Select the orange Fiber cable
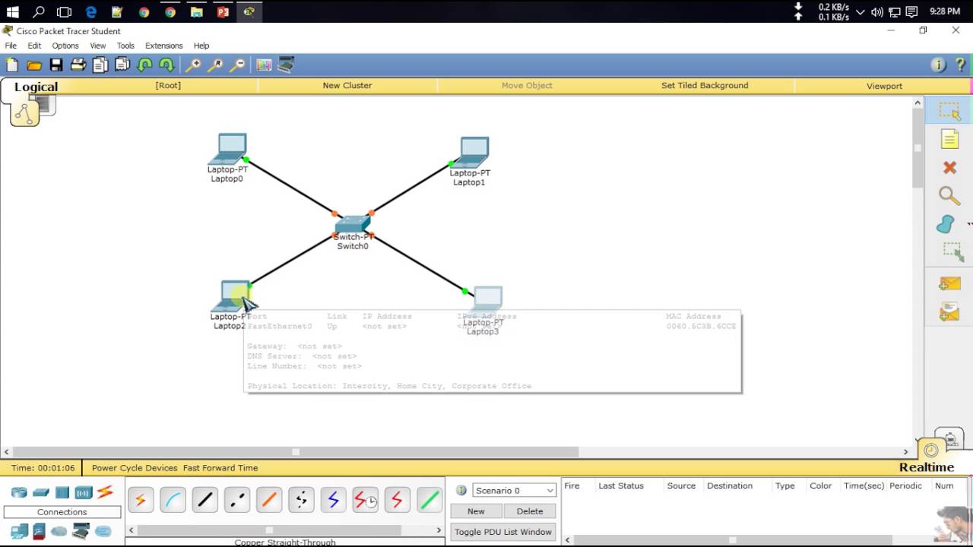This screenshot has height=547, width=973. coord(269,500)
